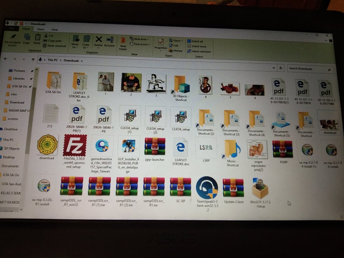Image resolution: width=344 pixels, height=258 pixels.
Task: Switch to the Home ribbon tab
Action: click(26, 29)
